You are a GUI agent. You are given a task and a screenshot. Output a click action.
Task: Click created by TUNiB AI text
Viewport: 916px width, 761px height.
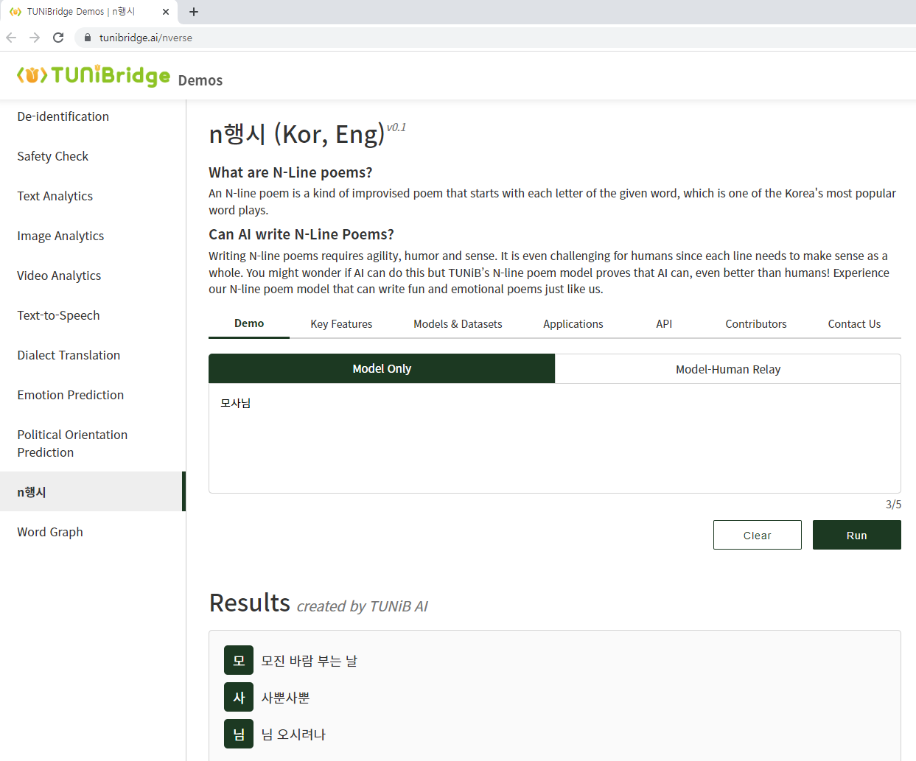[x=362, y=606]
